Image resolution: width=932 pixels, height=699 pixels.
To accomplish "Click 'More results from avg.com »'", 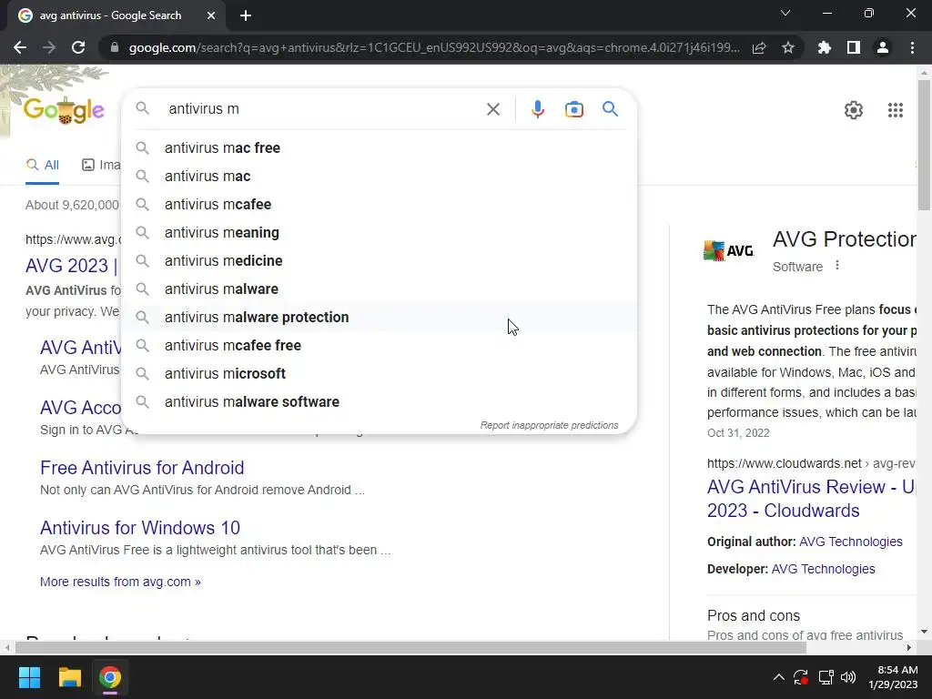I will [x=120, y=582].
